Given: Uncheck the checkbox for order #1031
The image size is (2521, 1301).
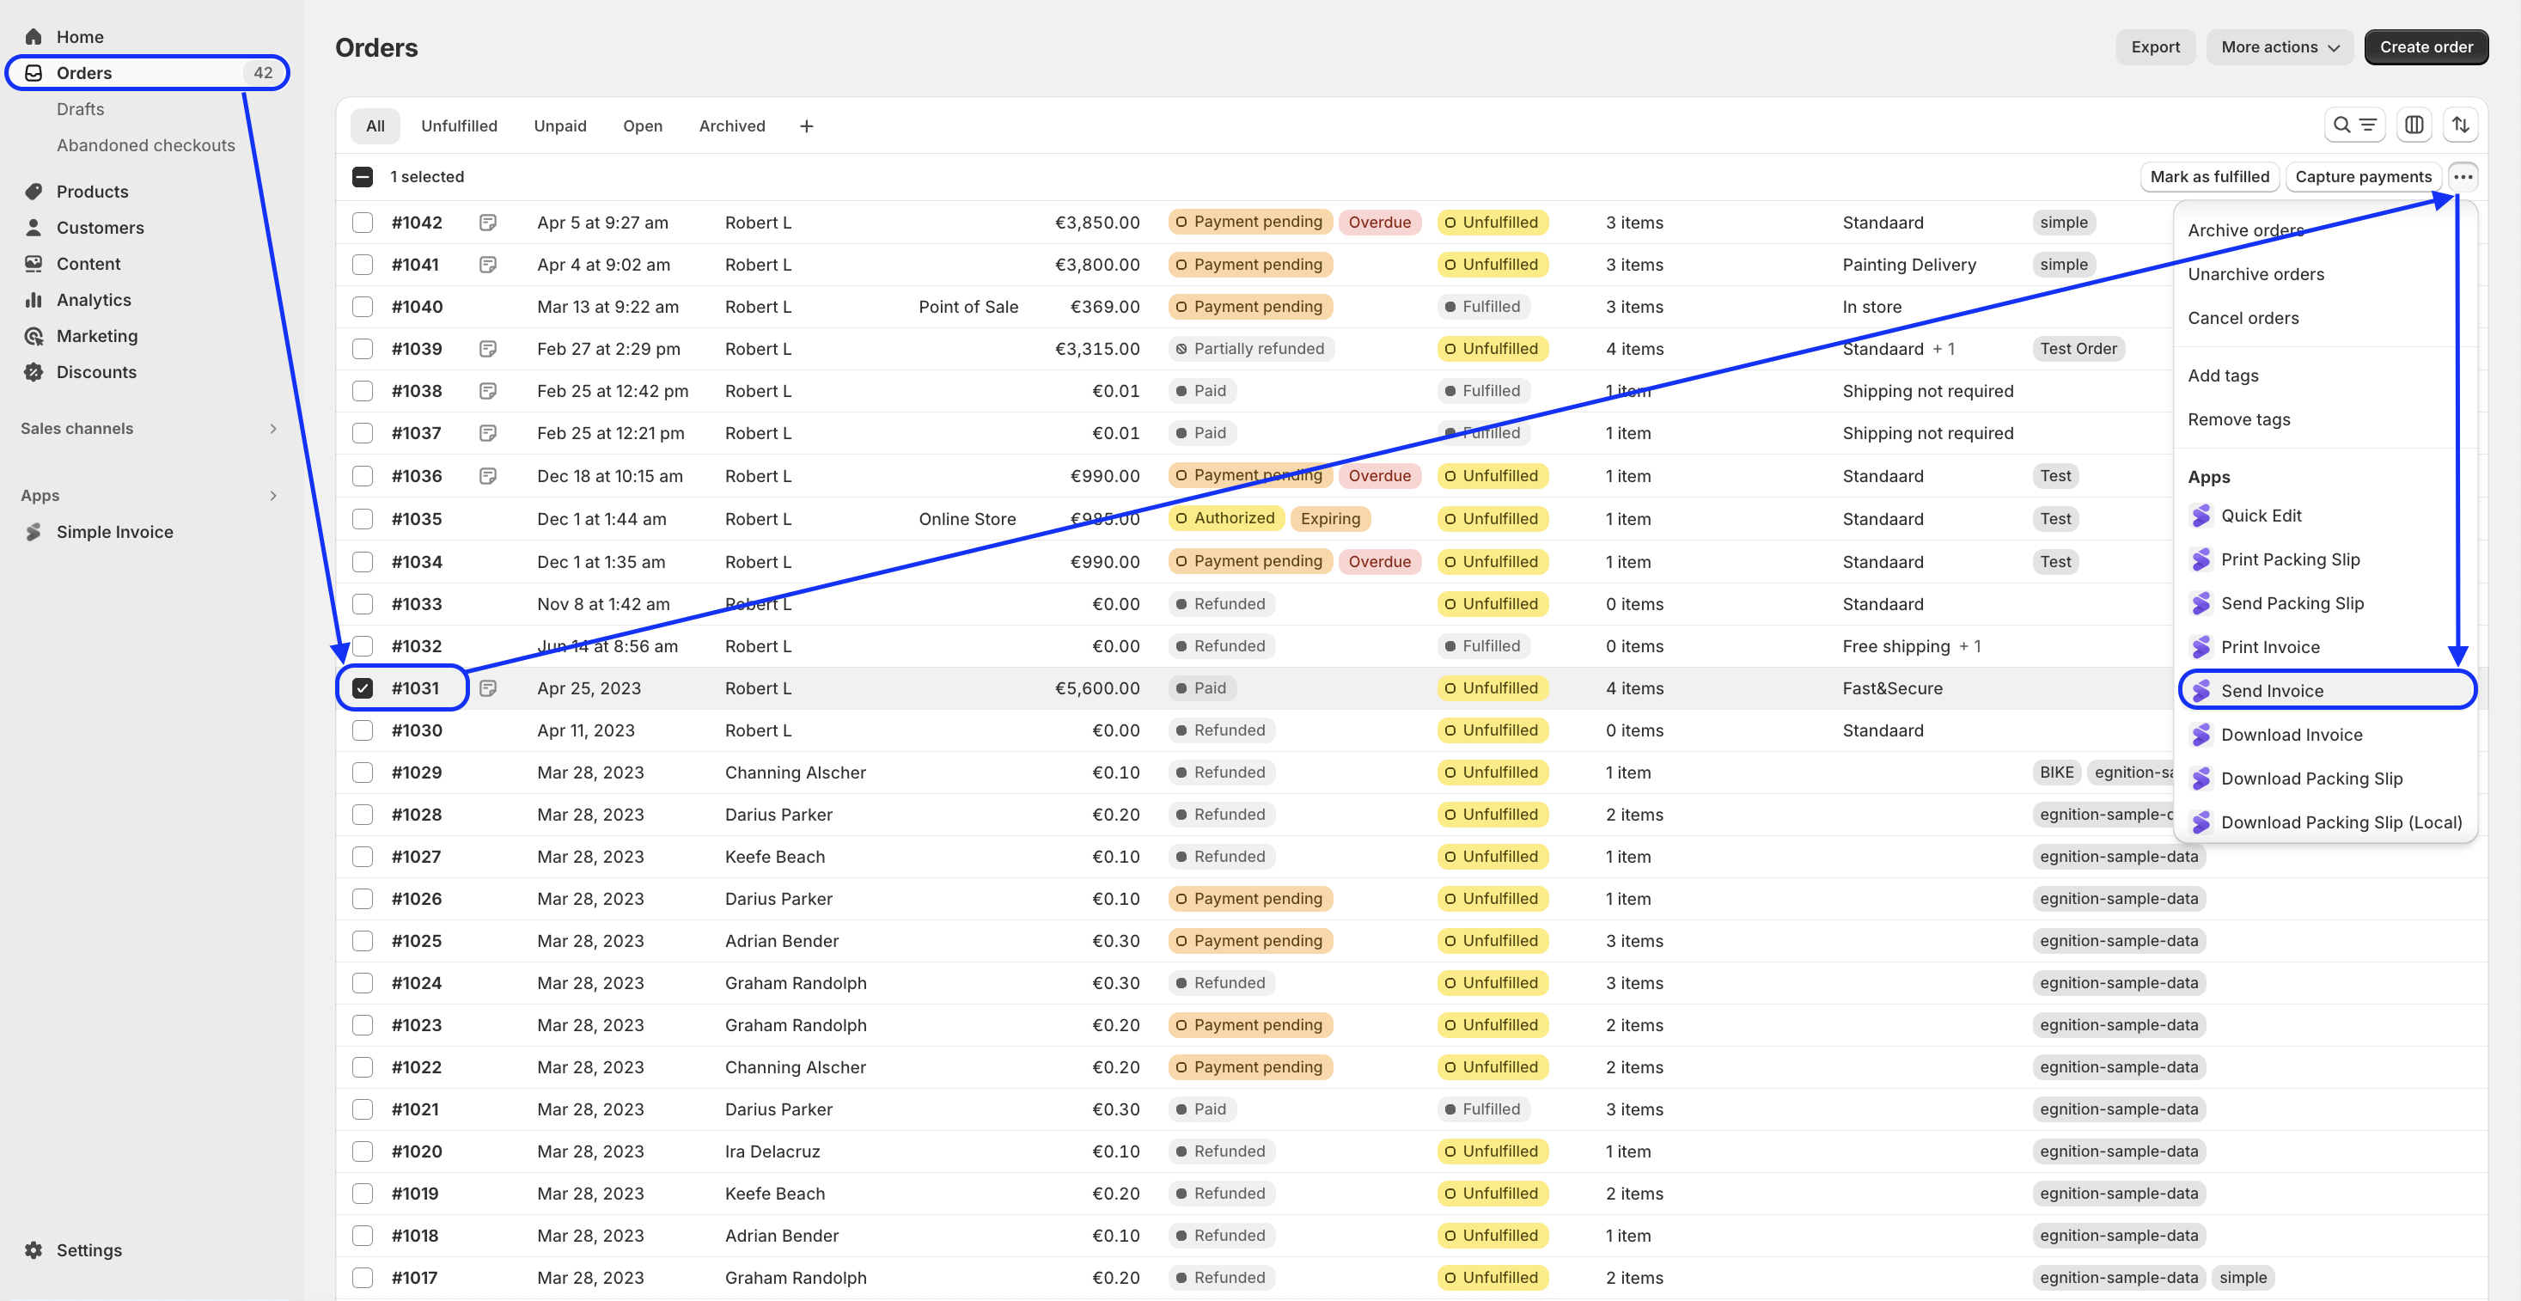Looking at the screenshot, I should pos(362,688).
